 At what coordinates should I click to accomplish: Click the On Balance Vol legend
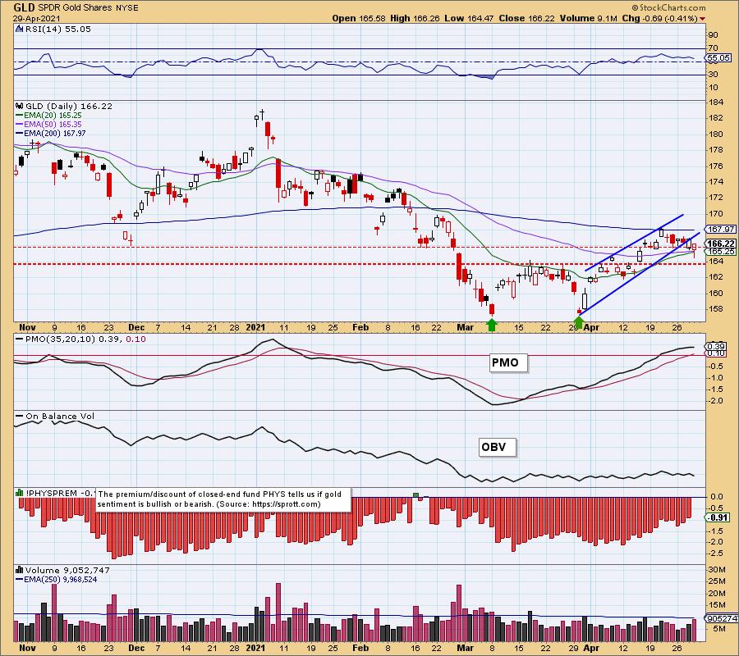pyautogui.click(x=55, y=417)
